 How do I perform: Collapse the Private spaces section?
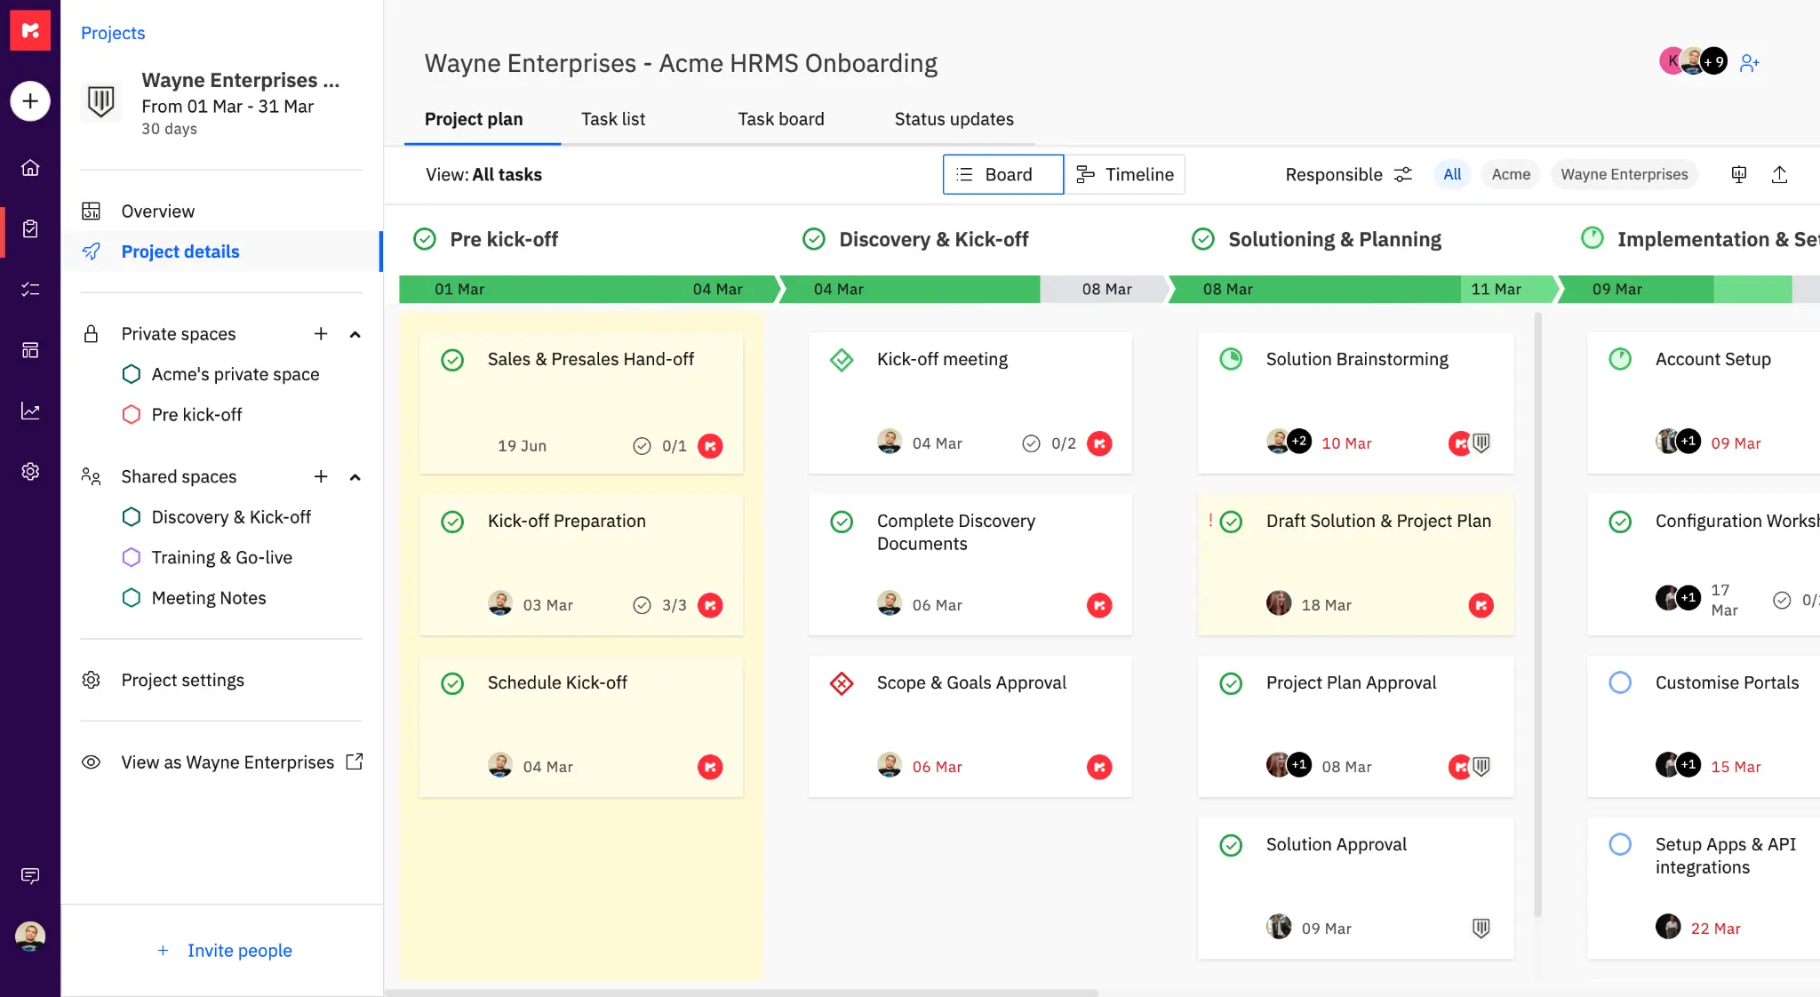coord(355,334)
